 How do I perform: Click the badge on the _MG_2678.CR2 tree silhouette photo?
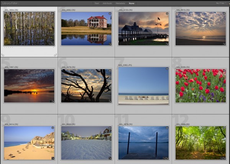tap(110, 101)
